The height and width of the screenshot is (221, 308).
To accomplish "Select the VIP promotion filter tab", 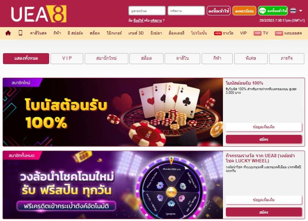I will coord(67,59).
